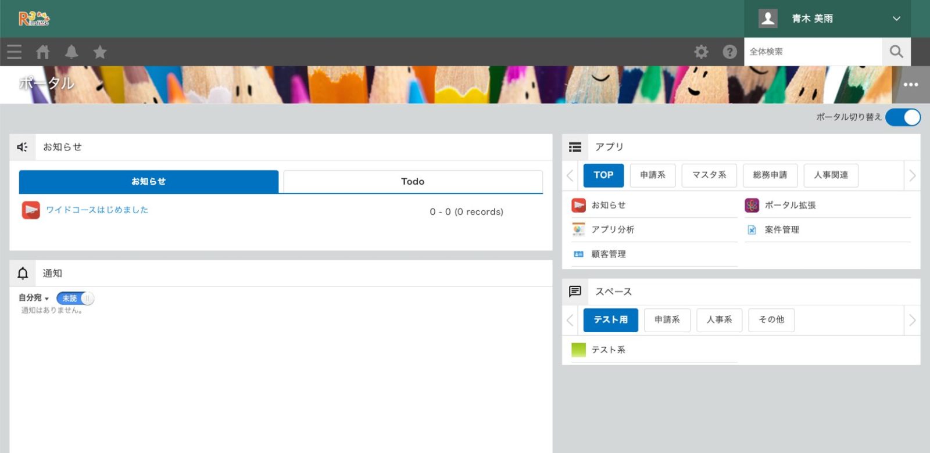Open the 顧客管理 app

point(609,254)
